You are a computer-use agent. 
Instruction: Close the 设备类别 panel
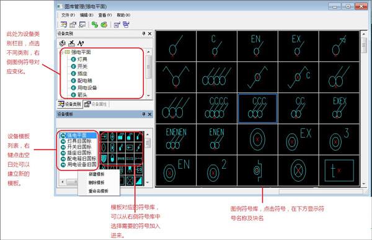(x=149, y=33)
